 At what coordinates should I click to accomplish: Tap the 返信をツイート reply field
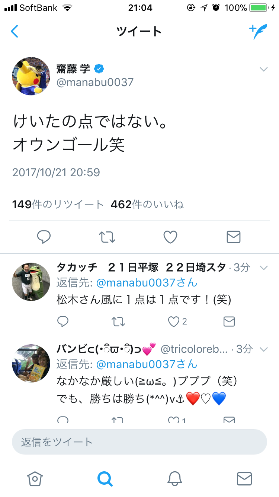139,442
